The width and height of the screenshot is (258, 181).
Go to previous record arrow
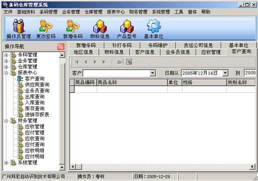point(86,62)
